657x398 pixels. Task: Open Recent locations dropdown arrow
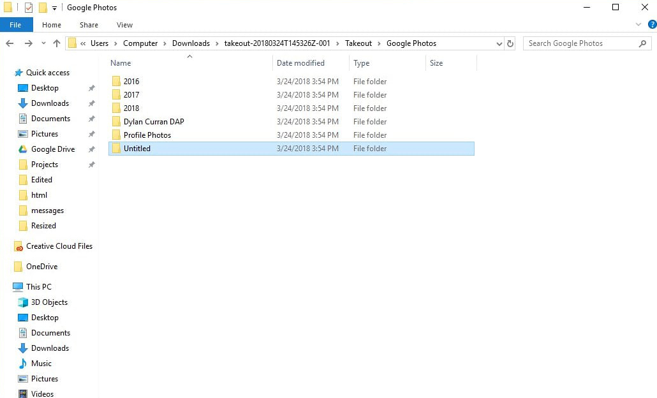point(43,43)
